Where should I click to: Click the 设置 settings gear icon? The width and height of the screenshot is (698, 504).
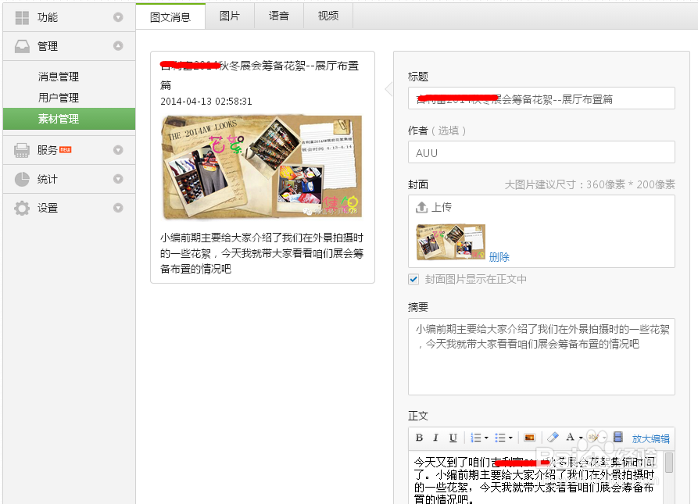(22, 208)
